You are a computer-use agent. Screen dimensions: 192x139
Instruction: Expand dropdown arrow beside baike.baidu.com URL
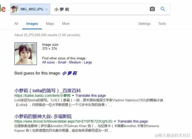click(x=73, y=95)
